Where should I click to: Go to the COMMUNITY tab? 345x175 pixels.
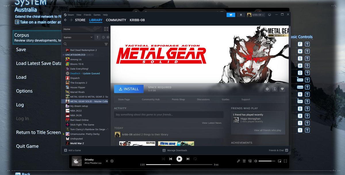click(x=116, y=20)
